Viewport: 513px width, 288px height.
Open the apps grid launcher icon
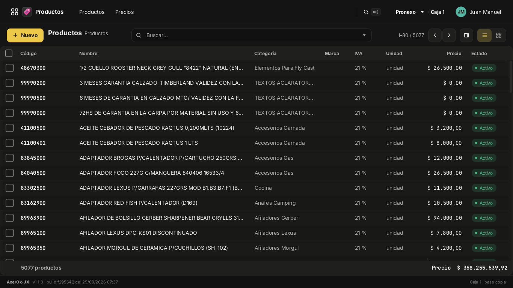(x=15, y=12)
